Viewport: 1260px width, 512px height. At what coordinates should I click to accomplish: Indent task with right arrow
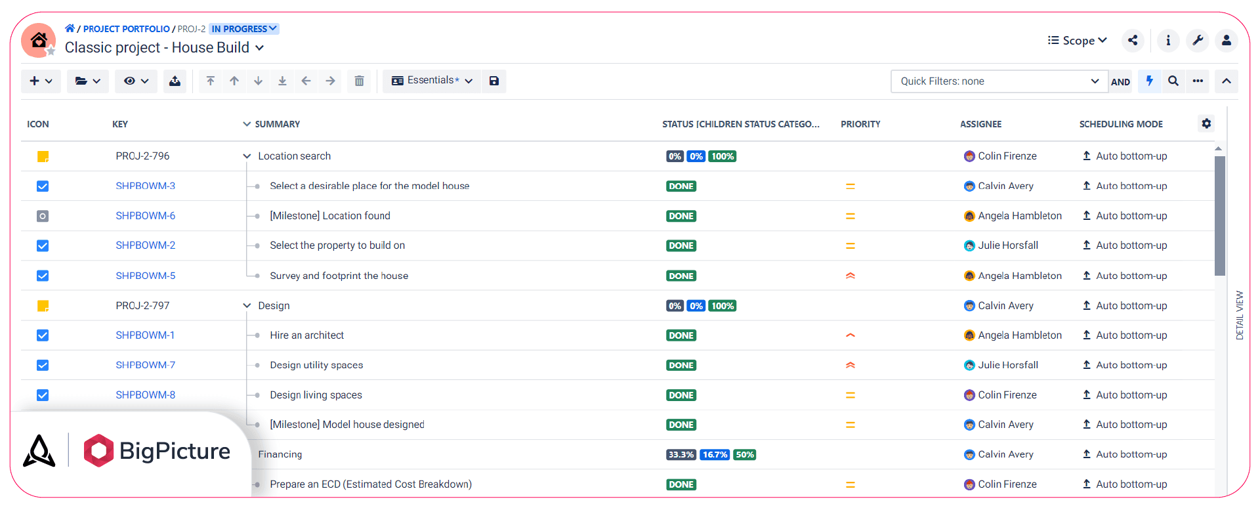(x=331, y=81)
